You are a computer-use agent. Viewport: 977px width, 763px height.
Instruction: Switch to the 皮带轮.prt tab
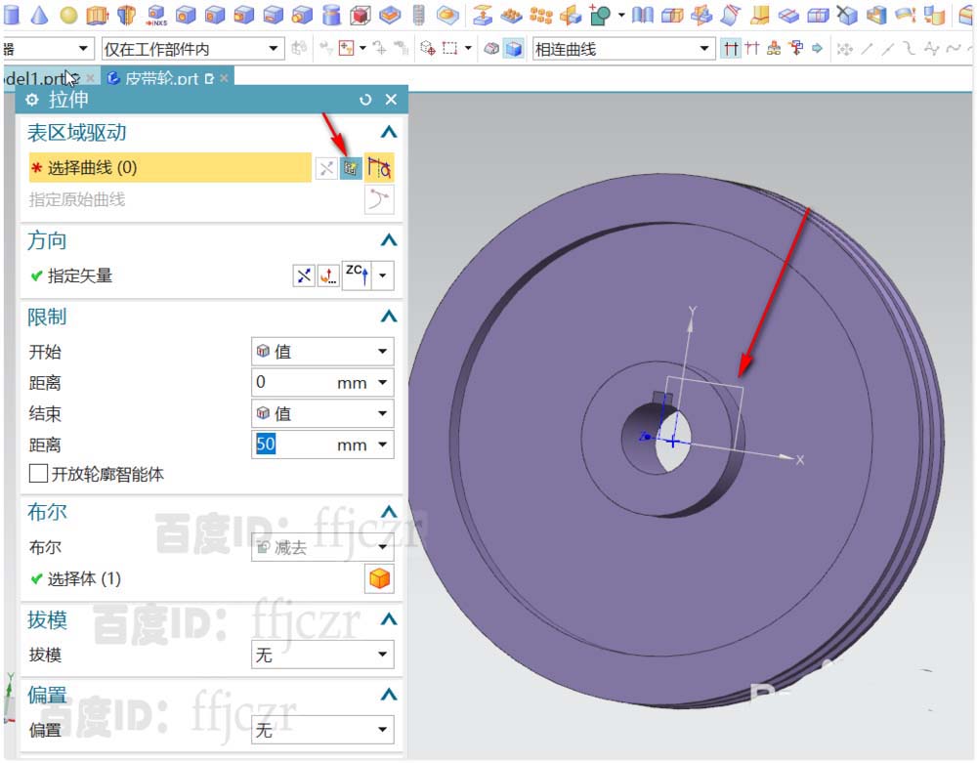(162, 78)
